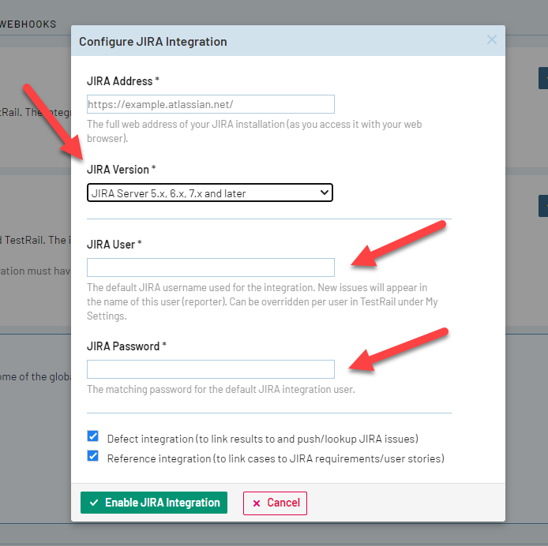Click into the JIRA User field
The image size is (548, 546).
210,267
